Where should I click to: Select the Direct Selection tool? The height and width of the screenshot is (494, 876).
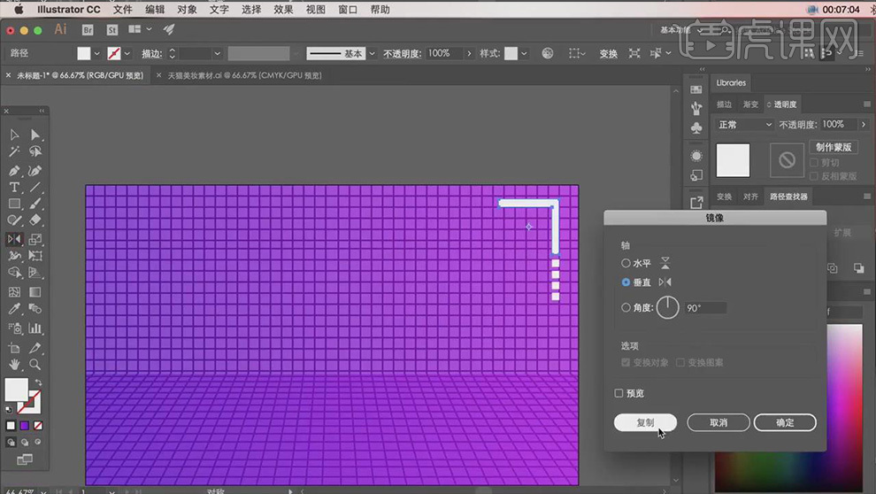coord(35,135)
